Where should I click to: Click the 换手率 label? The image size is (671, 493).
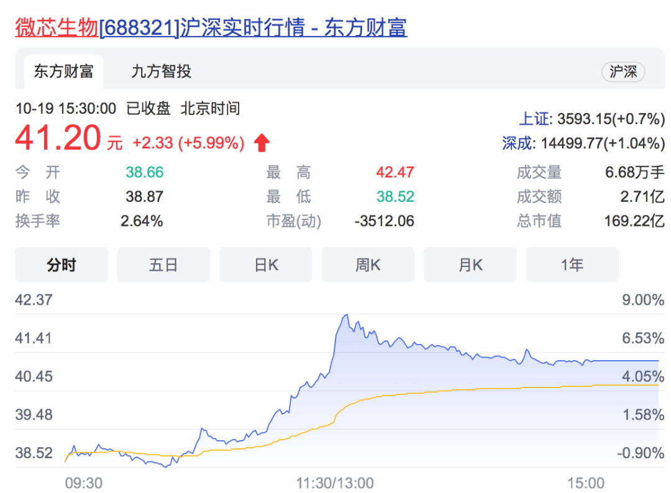pyautogui.click(x=38, y=221)
